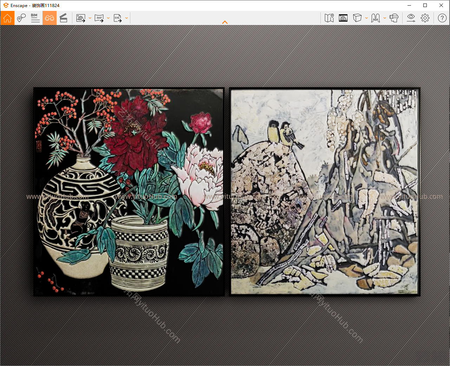The image size is (450, 366).
Task: Expand screenshot export options dropdown
Action: click(90, 18)
